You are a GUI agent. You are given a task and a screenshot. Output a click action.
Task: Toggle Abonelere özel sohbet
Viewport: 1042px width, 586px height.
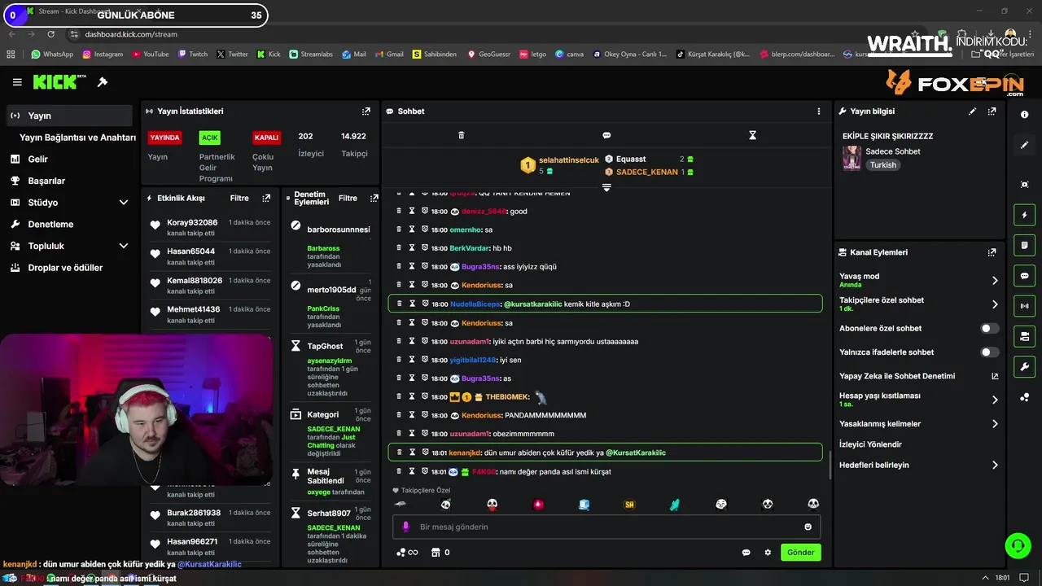[x=989, y=328]
